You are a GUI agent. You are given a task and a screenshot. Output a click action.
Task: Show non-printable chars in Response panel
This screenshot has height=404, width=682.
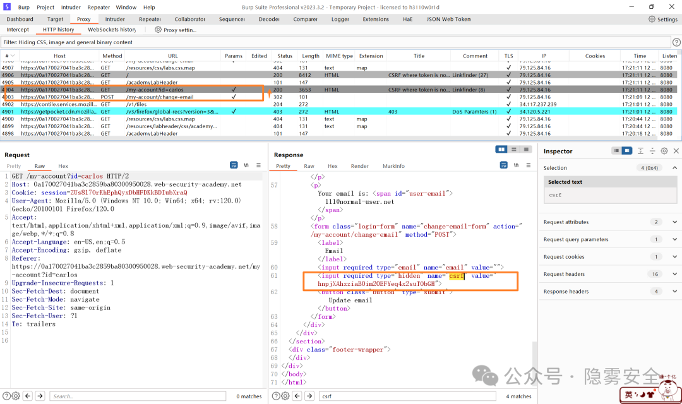pyautogui.click(x=517, y=165)
